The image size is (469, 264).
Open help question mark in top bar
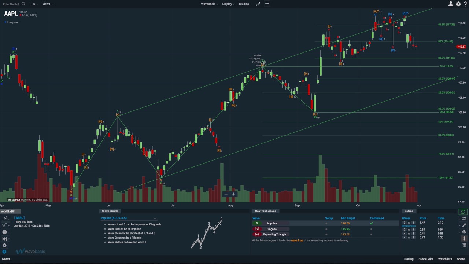pos(465,4)
